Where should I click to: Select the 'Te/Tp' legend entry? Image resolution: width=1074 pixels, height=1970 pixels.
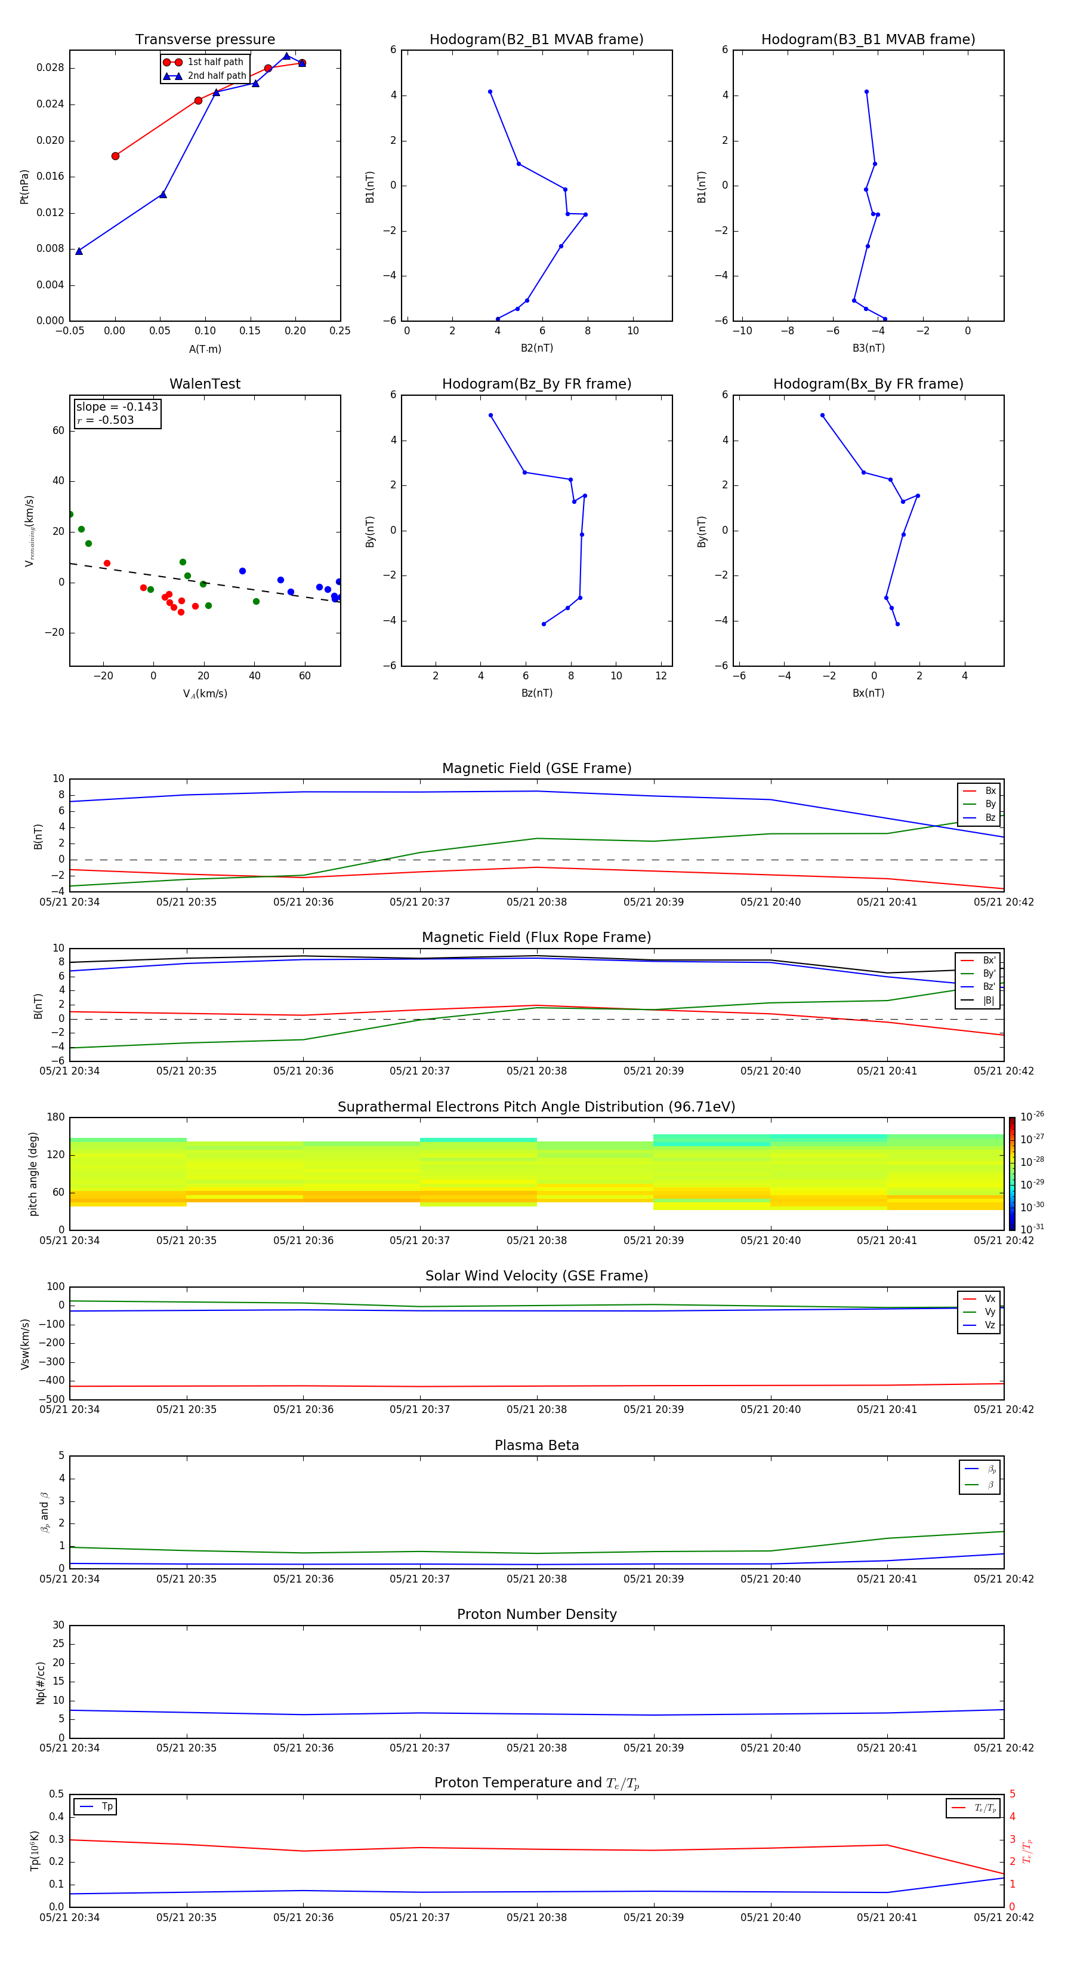click(973, 1808)
